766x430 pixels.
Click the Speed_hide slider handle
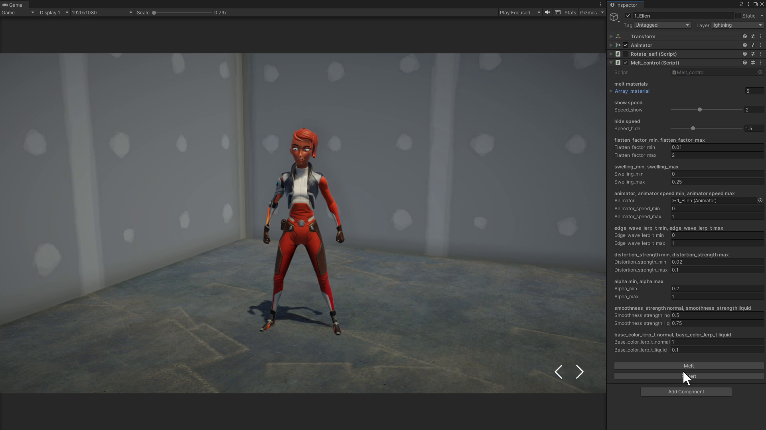pyautogui.click(x=693, y=128)
